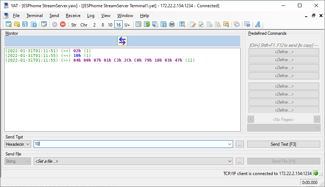Click the New Terminal toolbar icon

click(x=9, y=25)
